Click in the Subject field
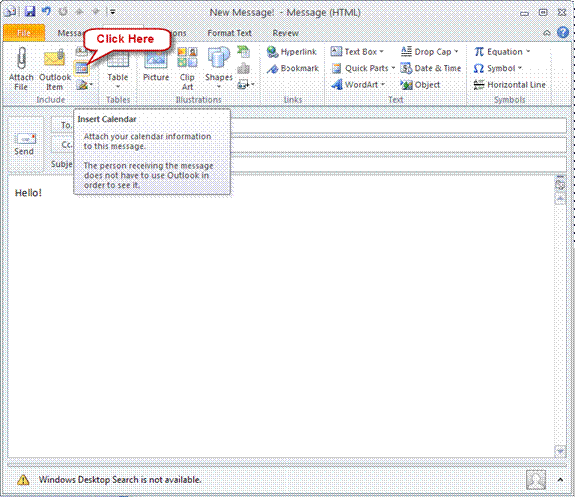The image size is (575, 497). (398, 164)
